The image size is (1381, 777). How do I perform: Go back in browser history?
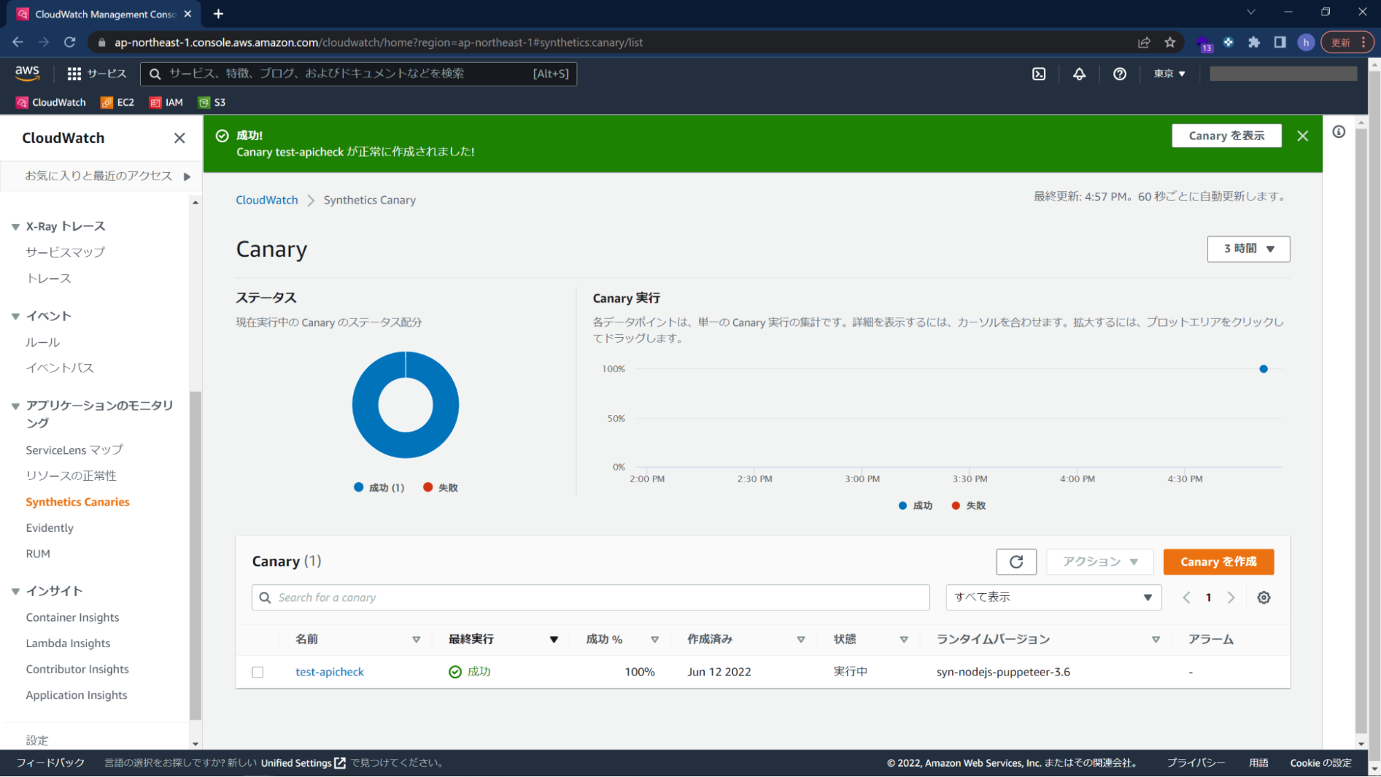click(x=18, y=43)
